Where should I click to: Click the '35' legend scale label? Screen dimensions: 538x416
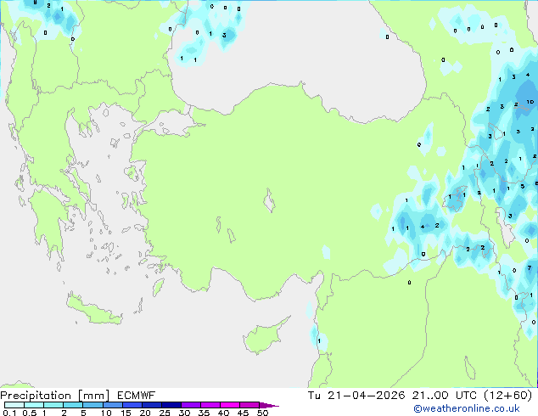pos(204,413)
